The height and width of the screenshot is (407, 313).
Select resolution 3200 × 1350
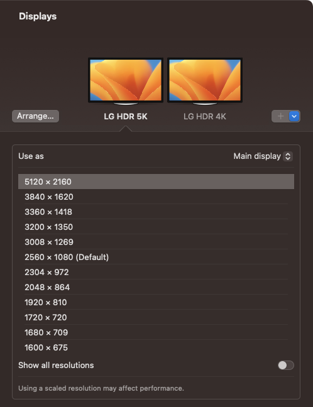pos(156,227)
